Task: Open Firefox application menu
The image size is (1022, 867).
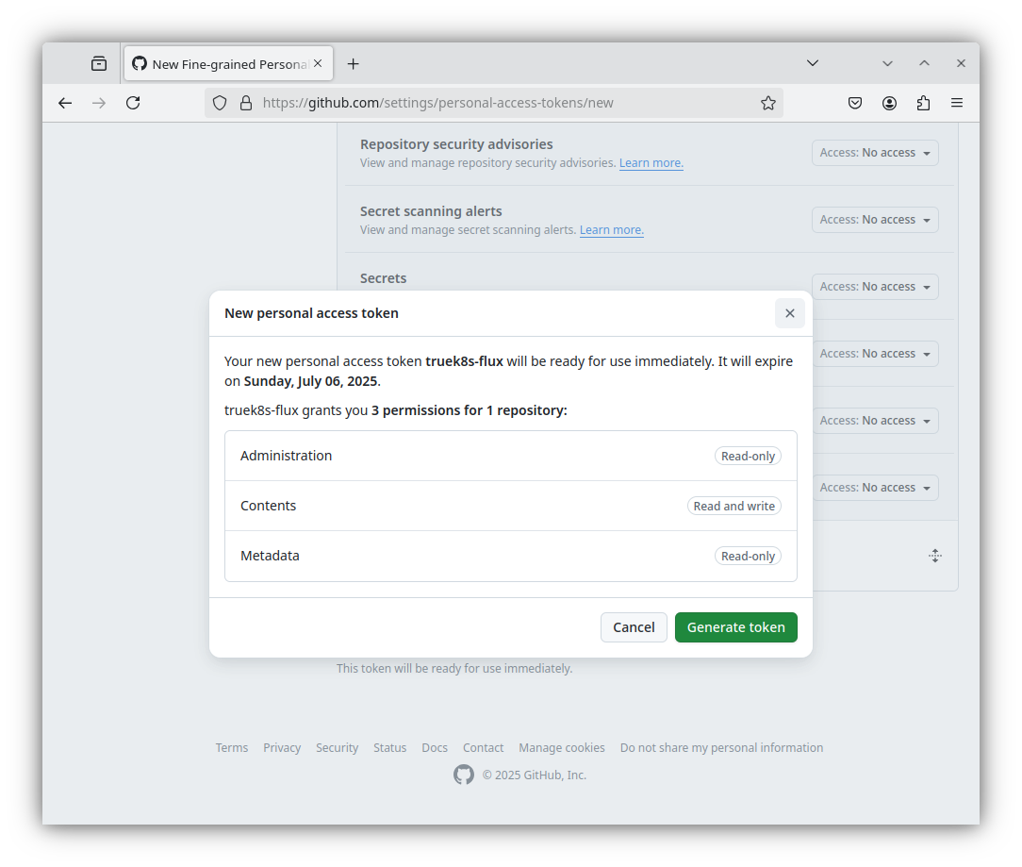Action: click(957, 103)
